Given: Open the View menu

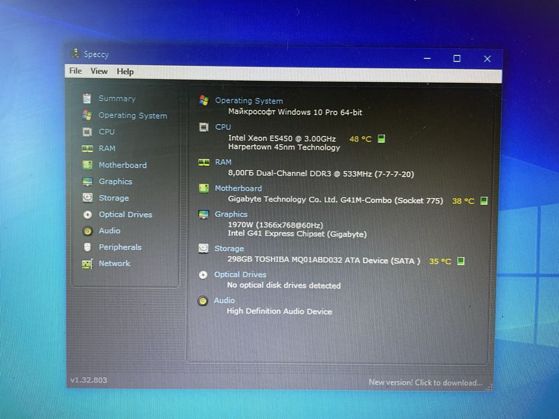Looking at the screenshot, I should (x=99, y=71).
